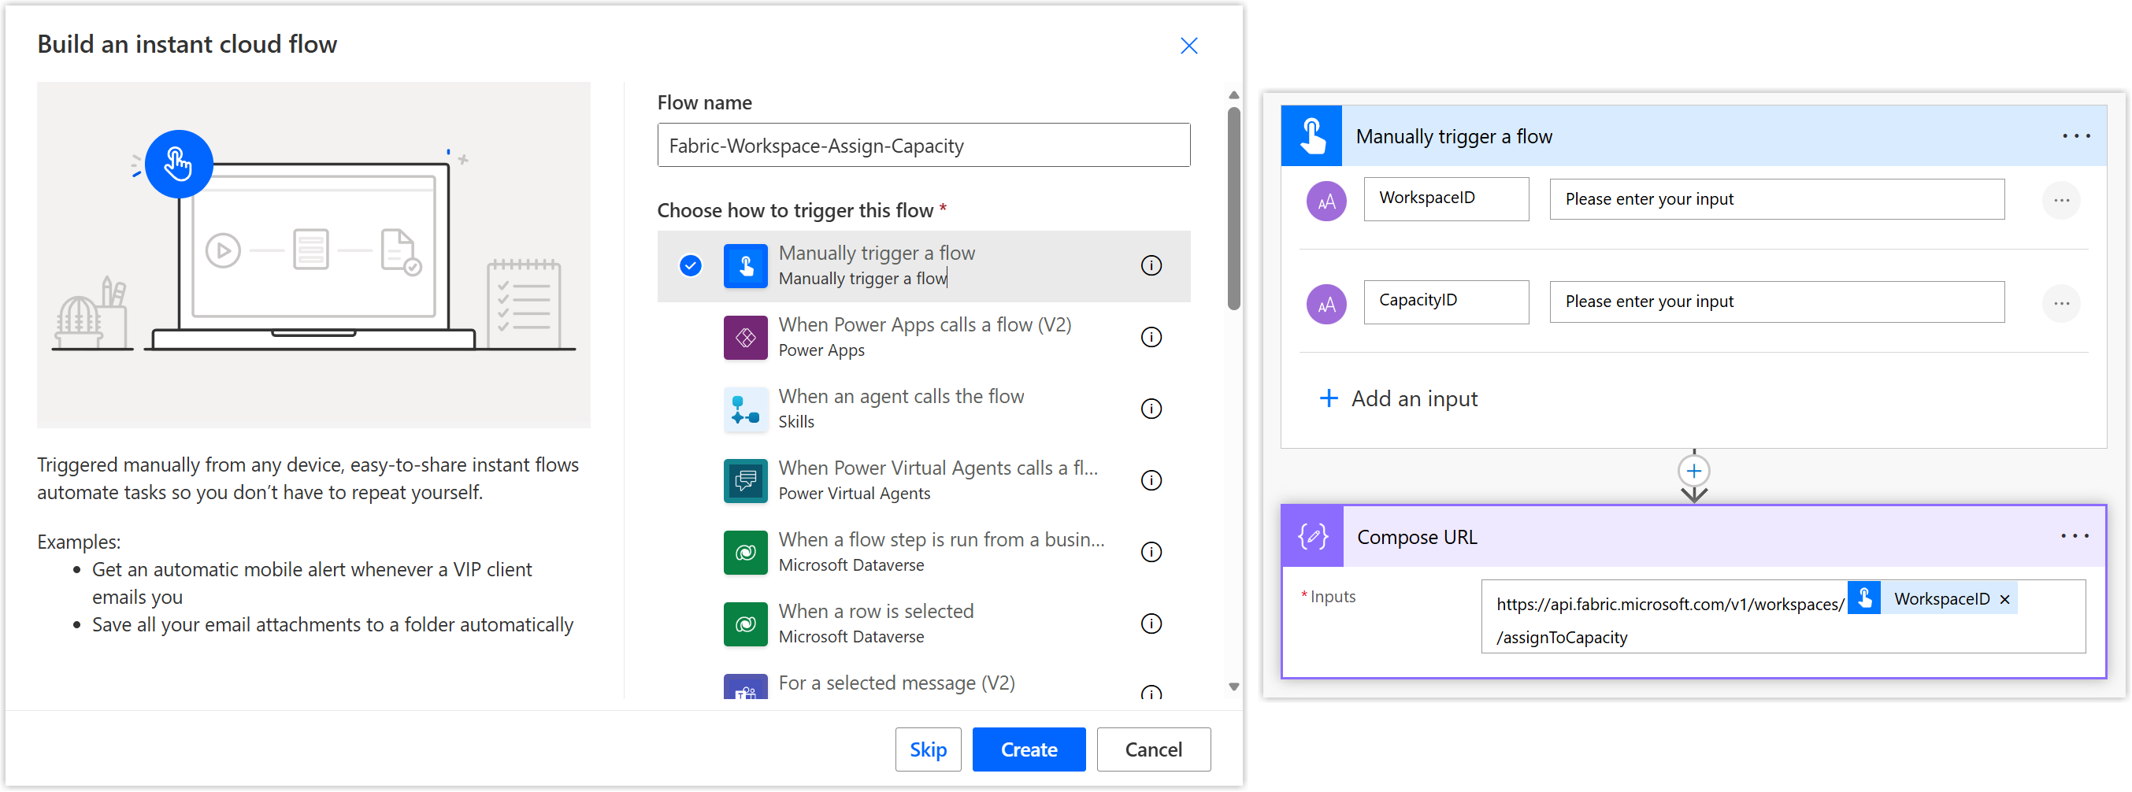Collapse the Compose URL card header

click(1693, 536)
